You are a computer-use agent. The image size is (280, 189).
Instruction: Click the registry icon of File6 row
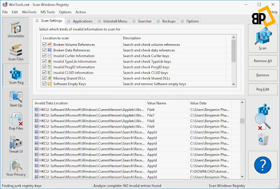click(36, 110)
